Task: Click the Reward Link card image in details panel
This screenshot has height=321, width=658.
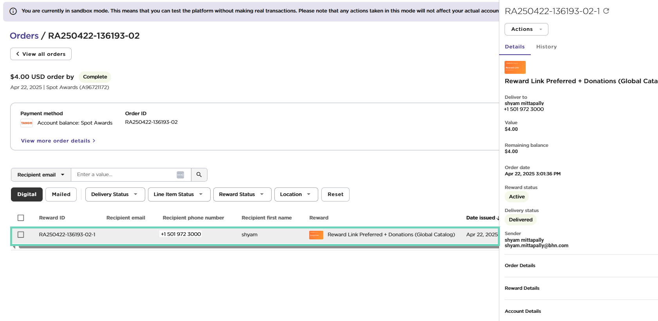Action: coord(515,67)
